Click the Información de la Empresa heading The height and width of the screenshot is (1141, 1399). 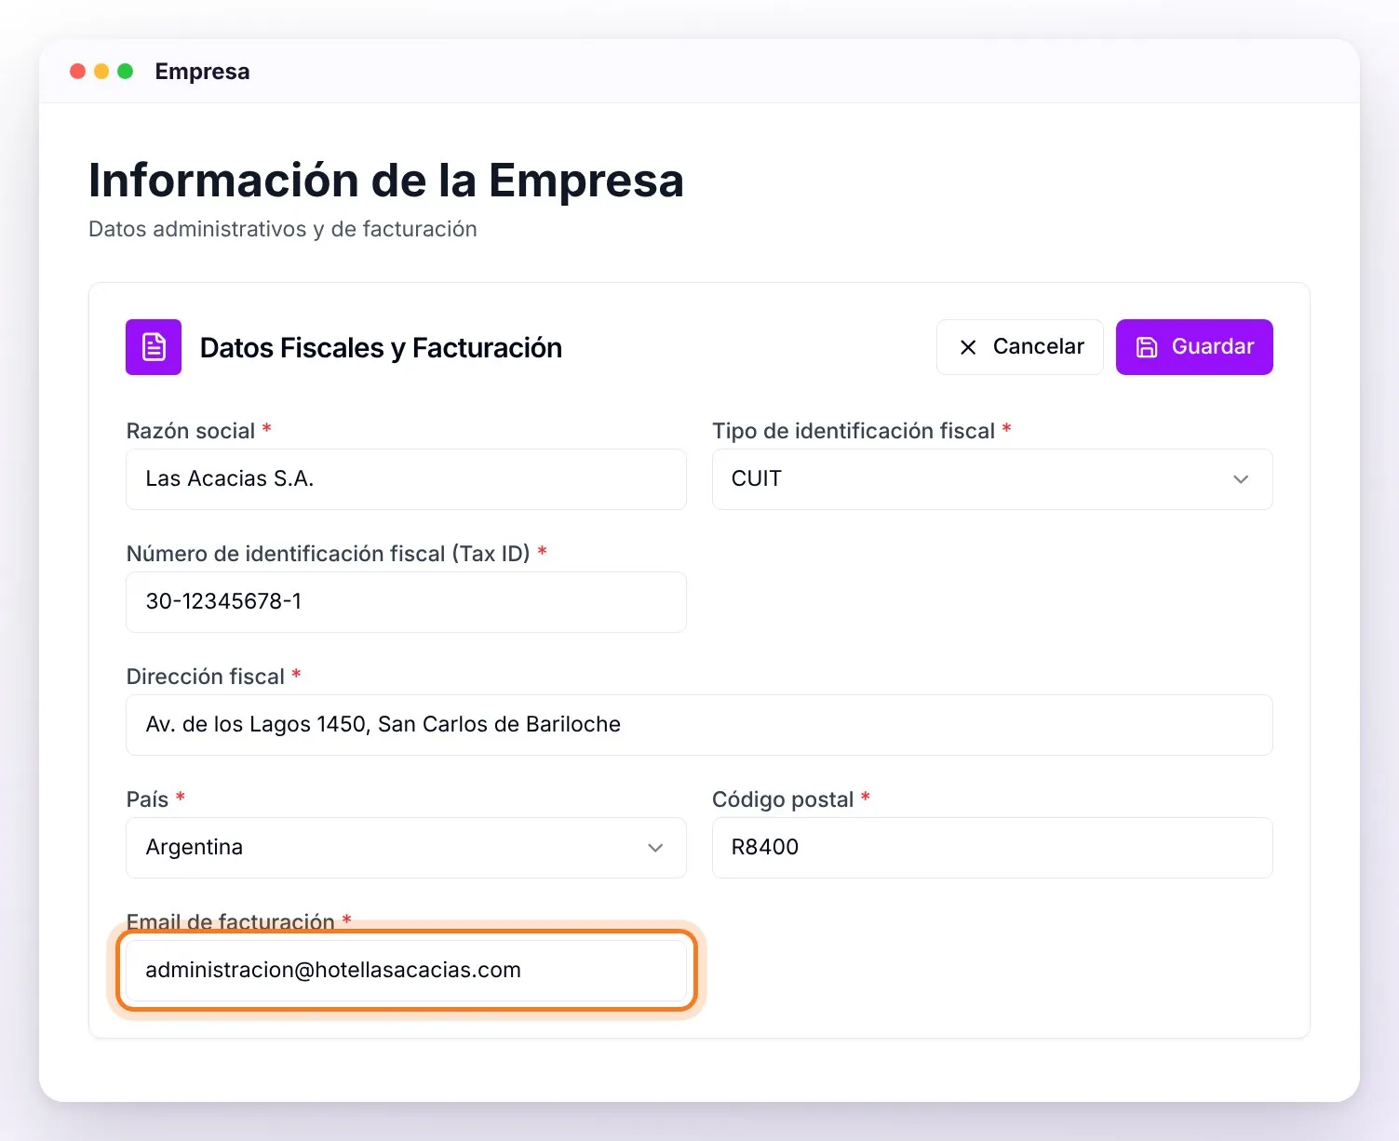[x=386, y=181]
